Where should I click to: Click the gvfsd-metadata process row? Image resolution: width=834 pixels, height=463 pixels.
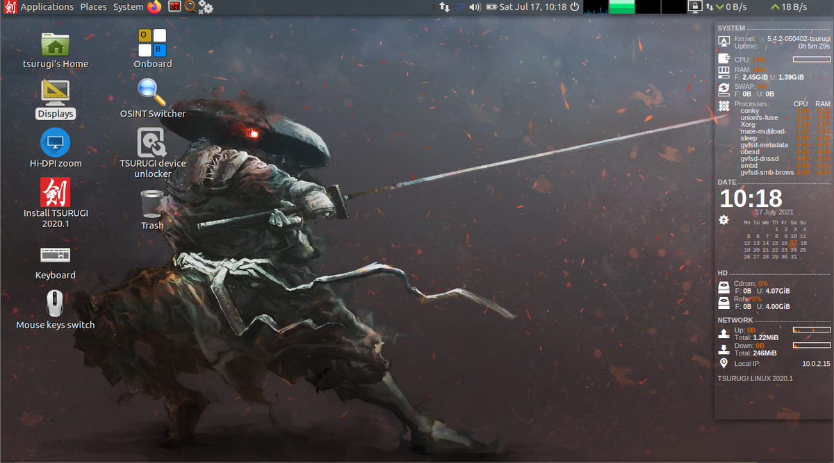[x=785, y=145]
